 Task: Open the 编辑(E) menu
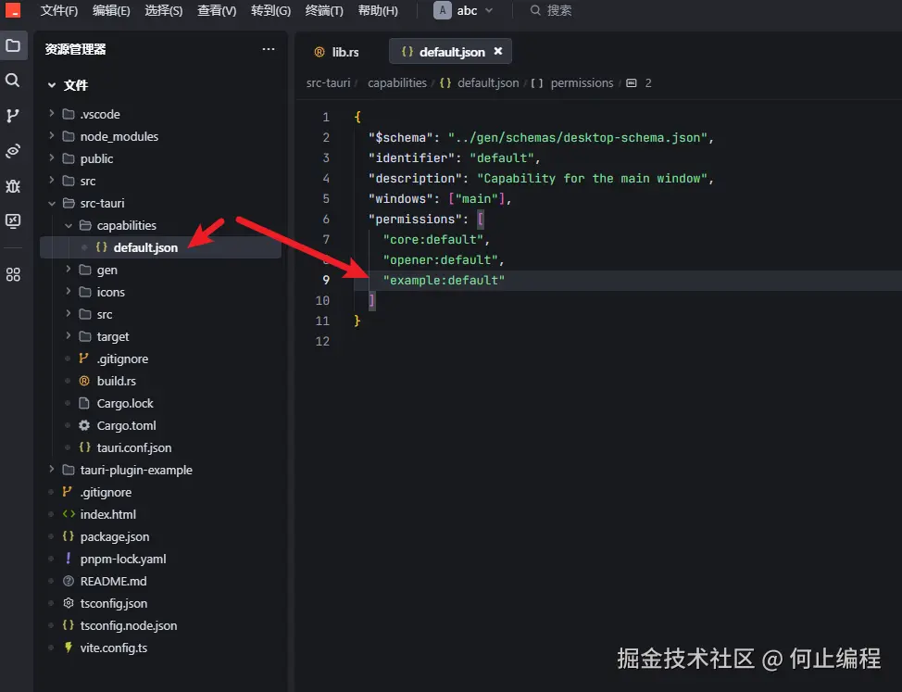click(111, 10)
